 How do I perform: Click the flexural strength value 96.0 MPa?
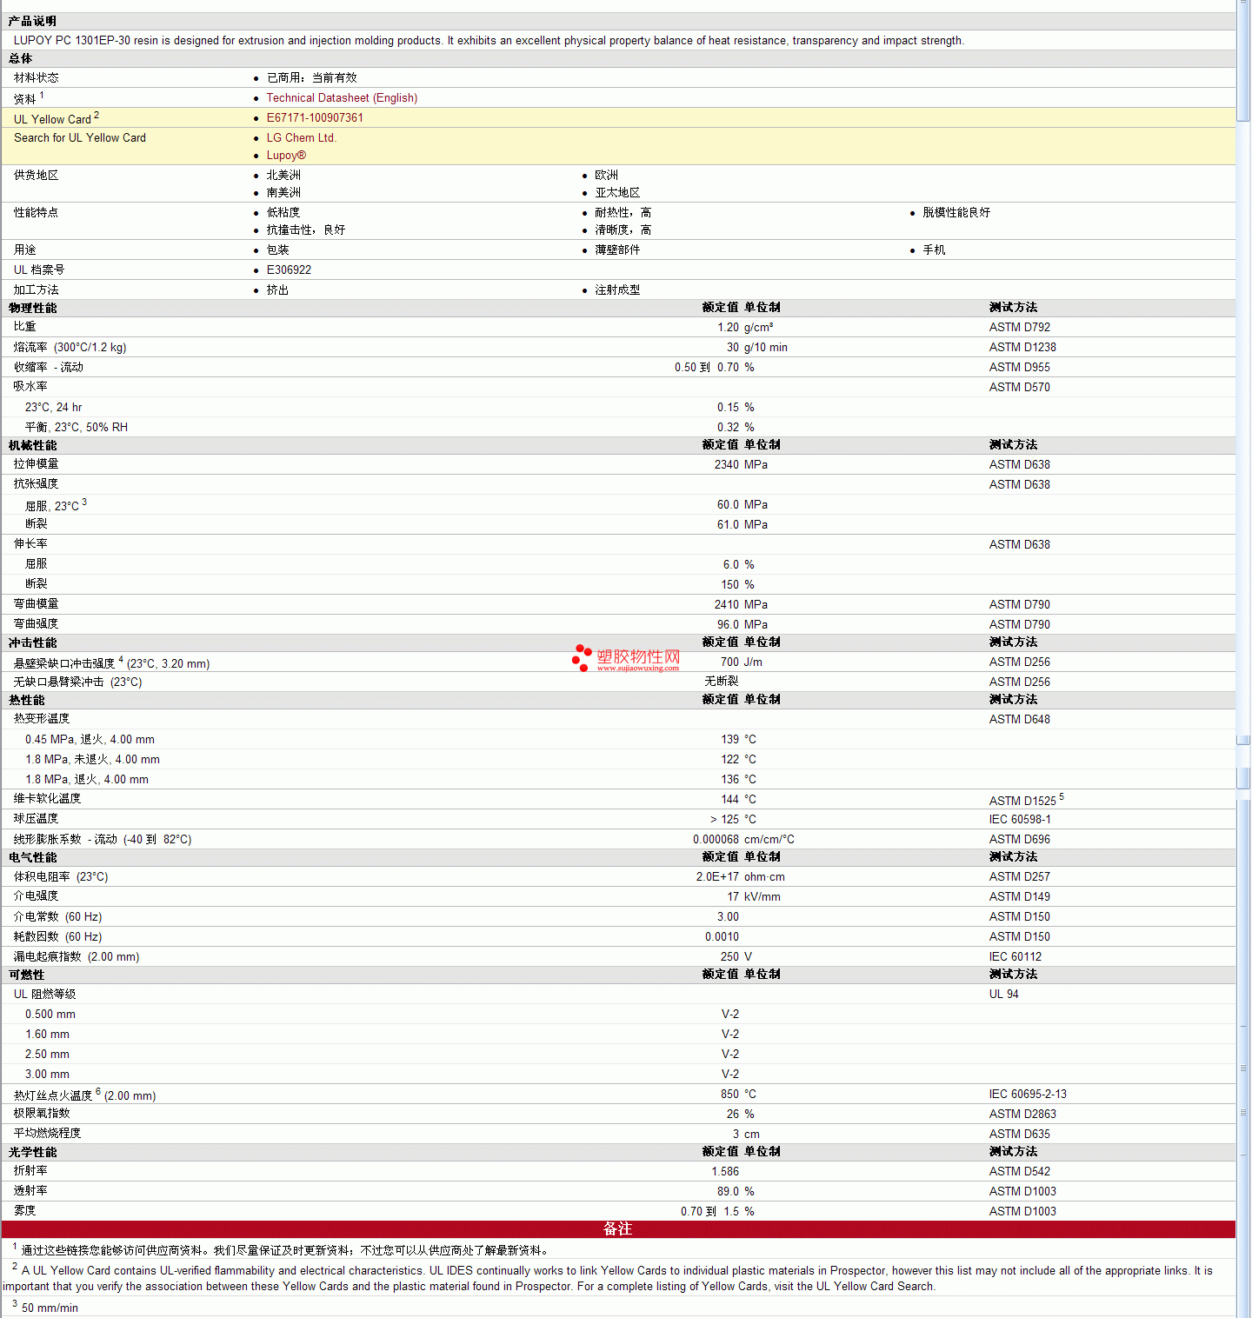[742, 625]
